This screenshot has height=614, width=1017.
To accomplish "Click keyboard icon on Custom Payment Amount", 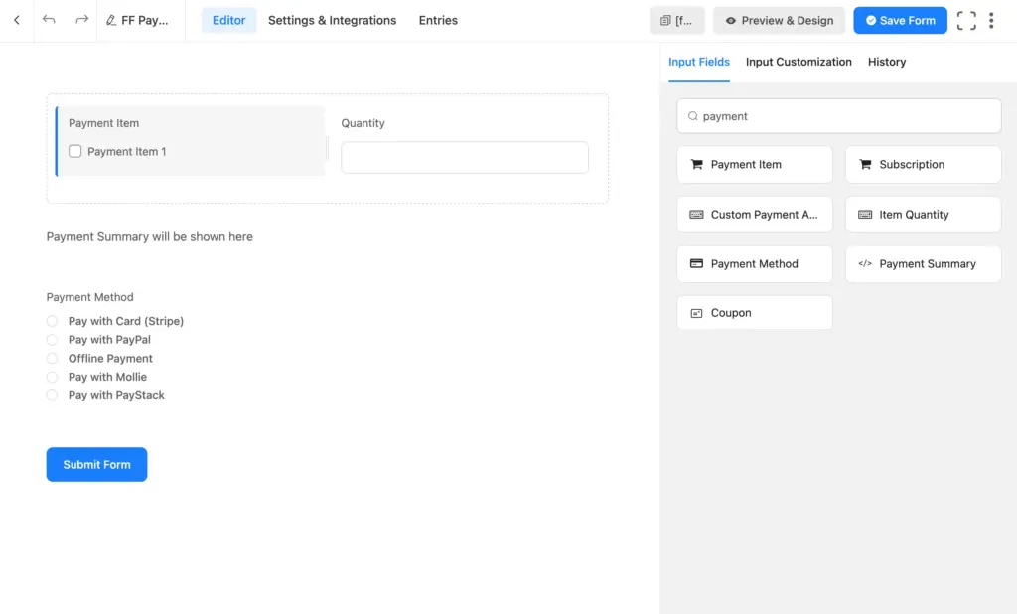I will click(x=696, y=215).
